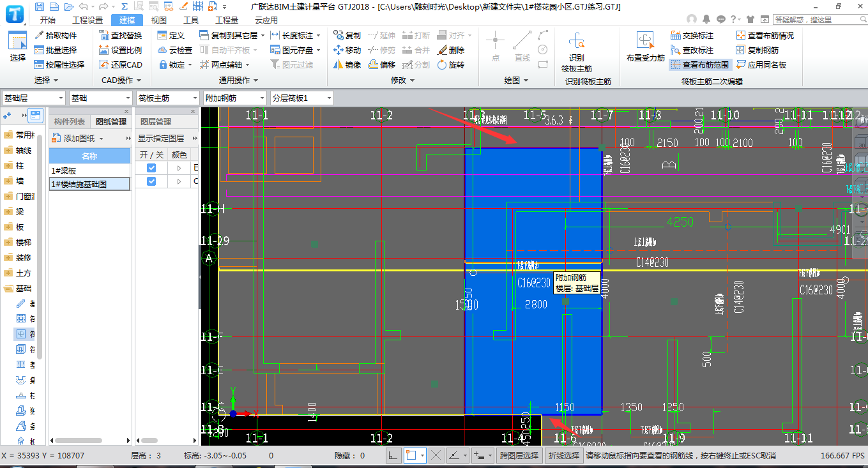The image size is (868, 468).
Task: Click 查改标注 edit annotation
Action: click(692, 50)
